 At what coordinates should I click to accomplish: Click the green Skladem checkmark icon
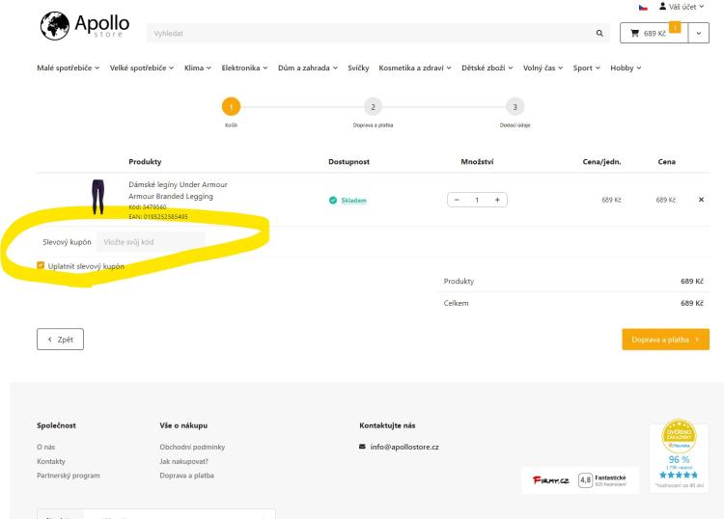(x=333, y=201)
